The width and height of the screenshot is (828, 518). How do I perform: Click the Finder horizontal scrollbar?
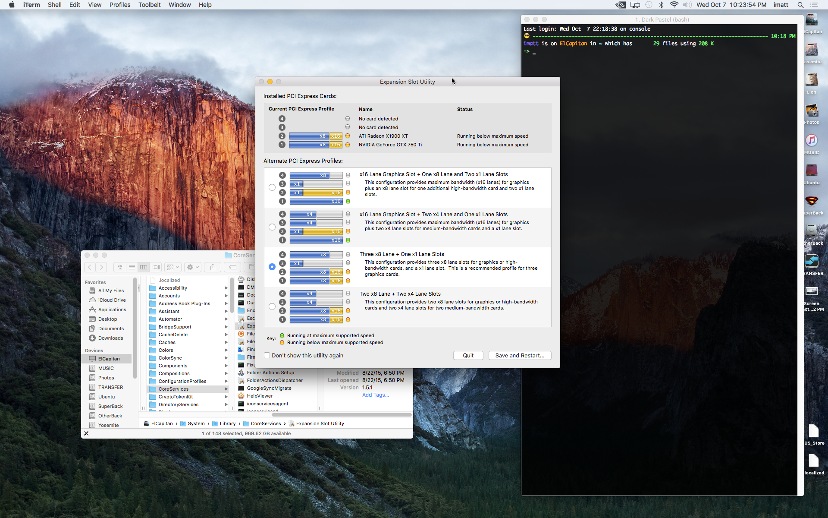pyautogui.click(x=342, y=415)
